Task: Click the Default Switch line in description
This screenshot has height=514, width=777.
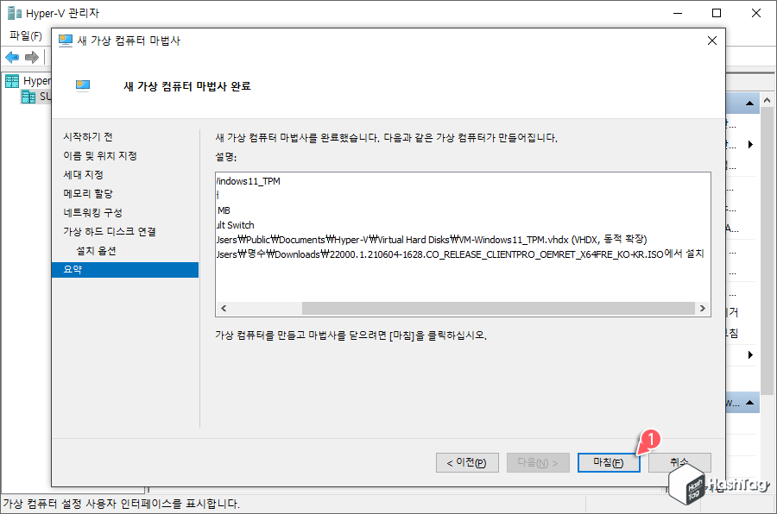Action: coord(236,225)
